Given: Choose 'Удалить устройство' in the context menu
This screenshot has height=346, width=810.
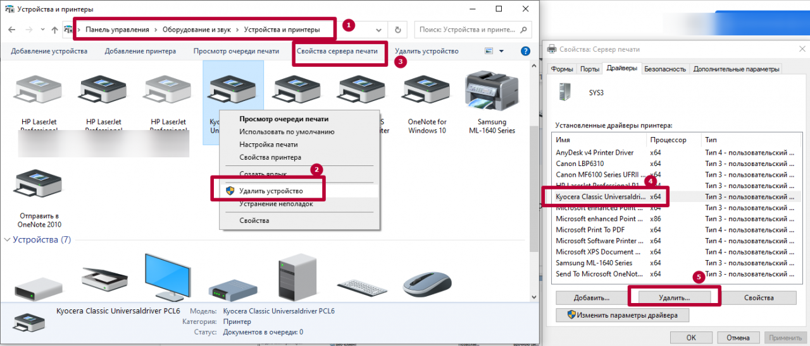Looking at the screenshot, I should point(271,191).
